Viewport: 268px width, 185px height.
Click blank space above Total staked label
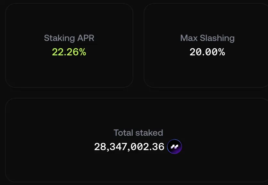click(x=138, y=114)
